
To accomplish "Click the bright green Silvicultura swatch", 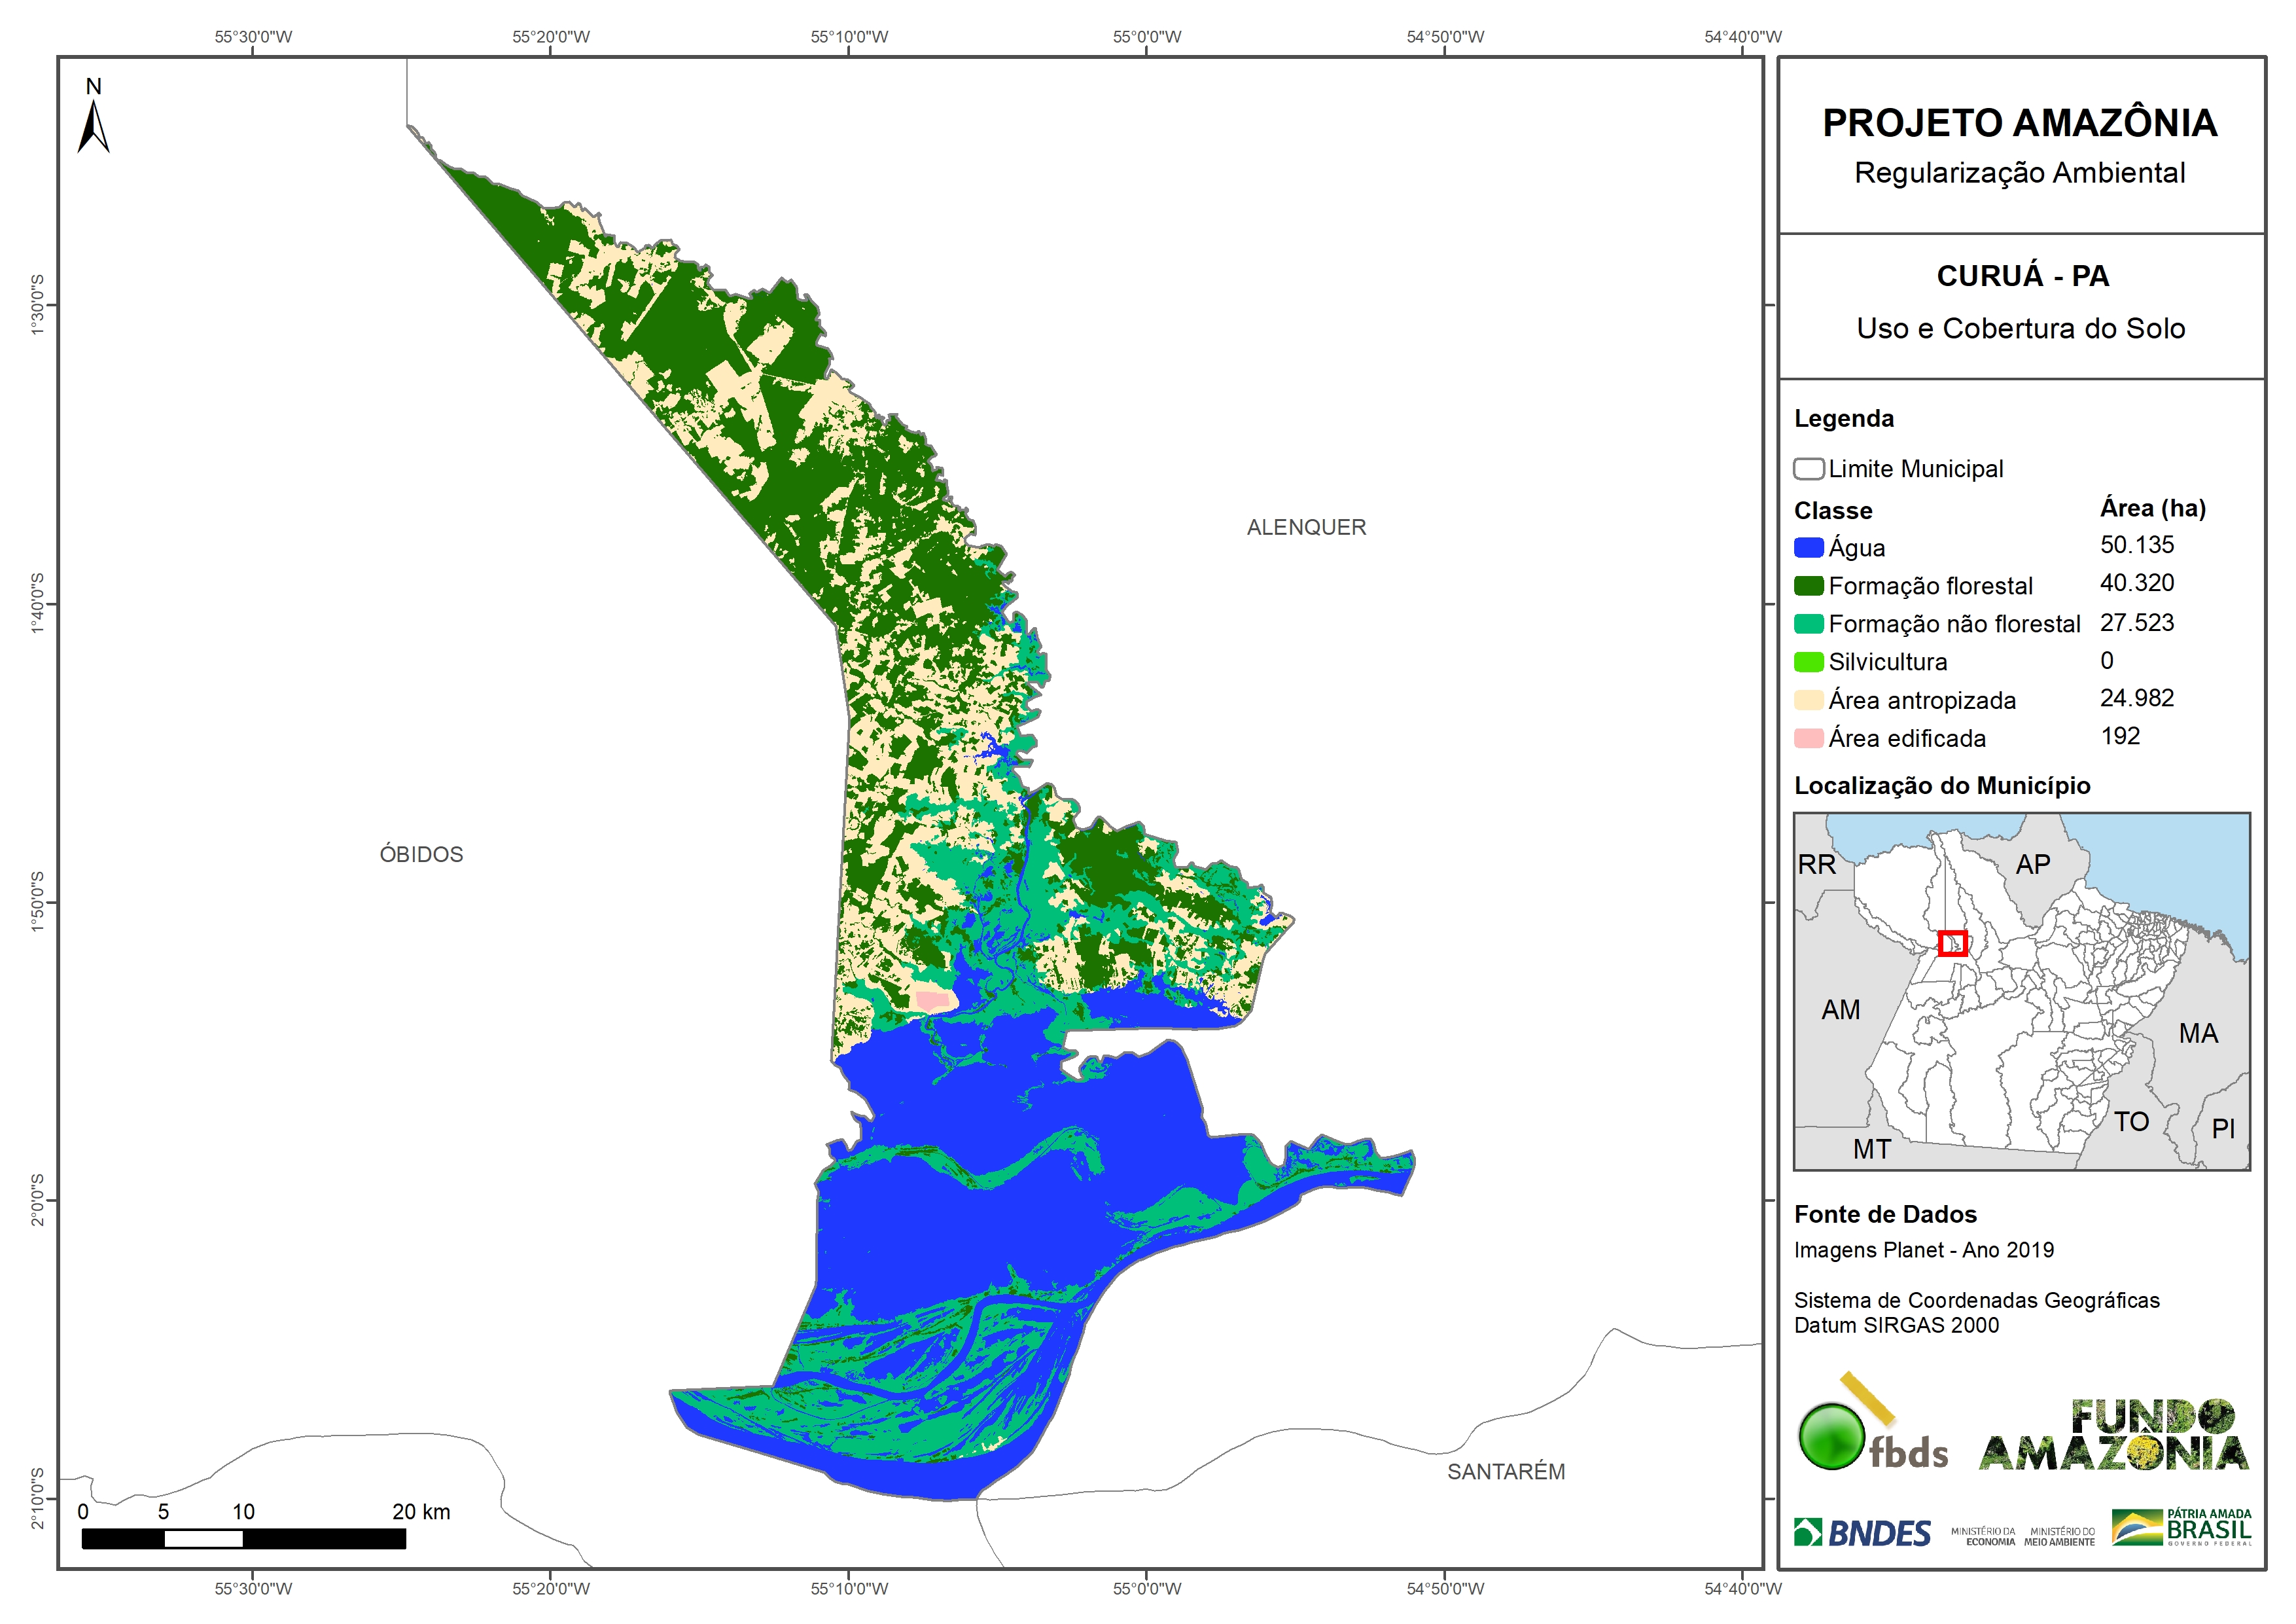I will pos(1808,662).
